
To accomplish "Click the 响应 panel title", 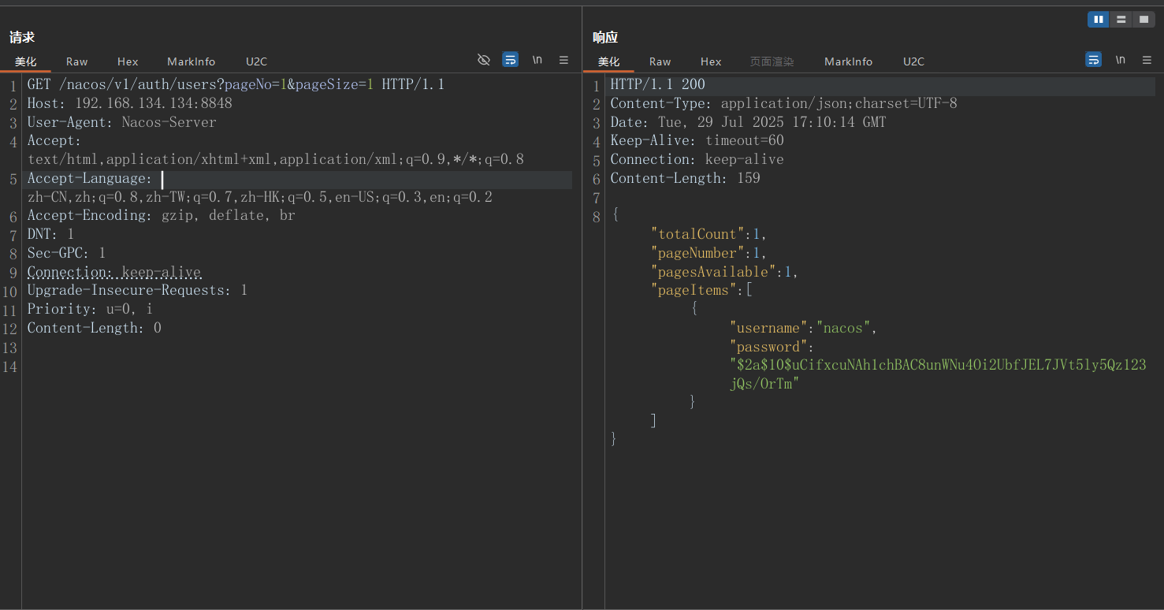I will tap(605, 37).
